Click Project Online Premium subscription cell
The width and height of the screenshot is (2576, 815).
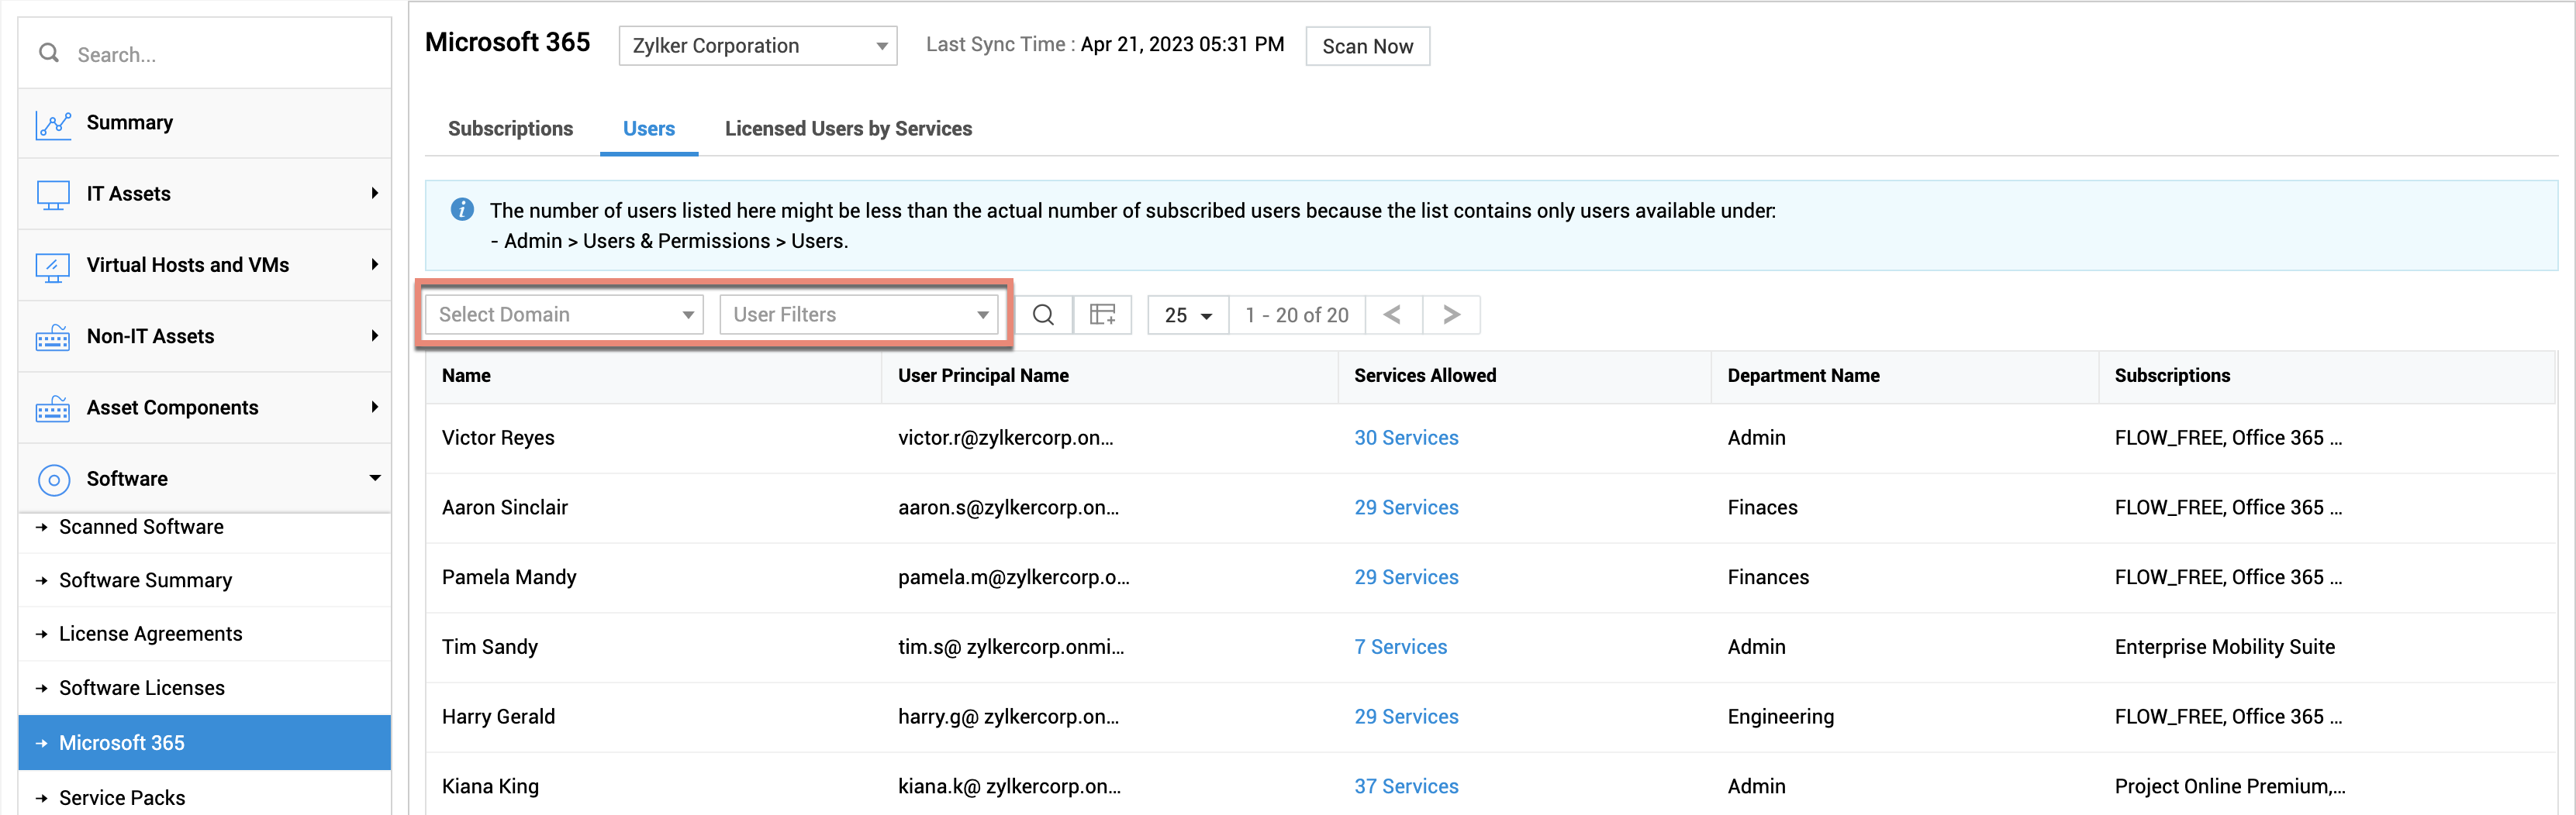[x=2229, y=787]
